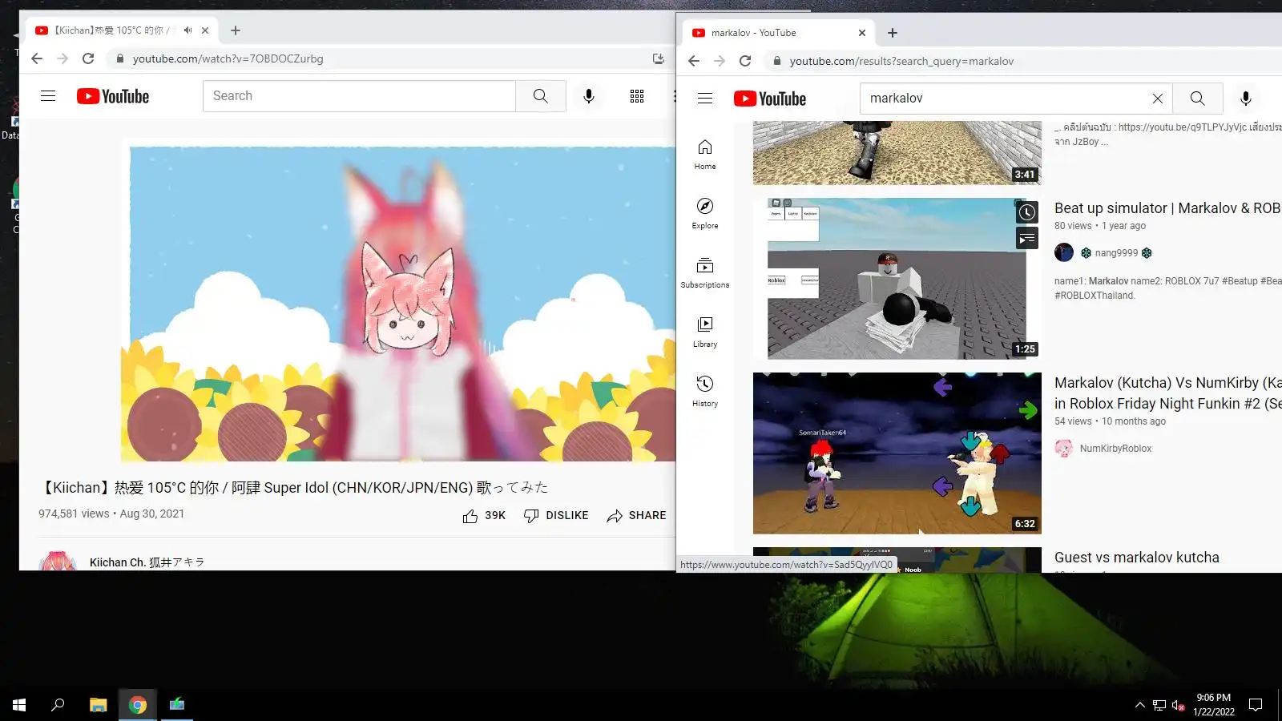Open the Windows notification center
1282x721 pixels.
pos(1256,705)
